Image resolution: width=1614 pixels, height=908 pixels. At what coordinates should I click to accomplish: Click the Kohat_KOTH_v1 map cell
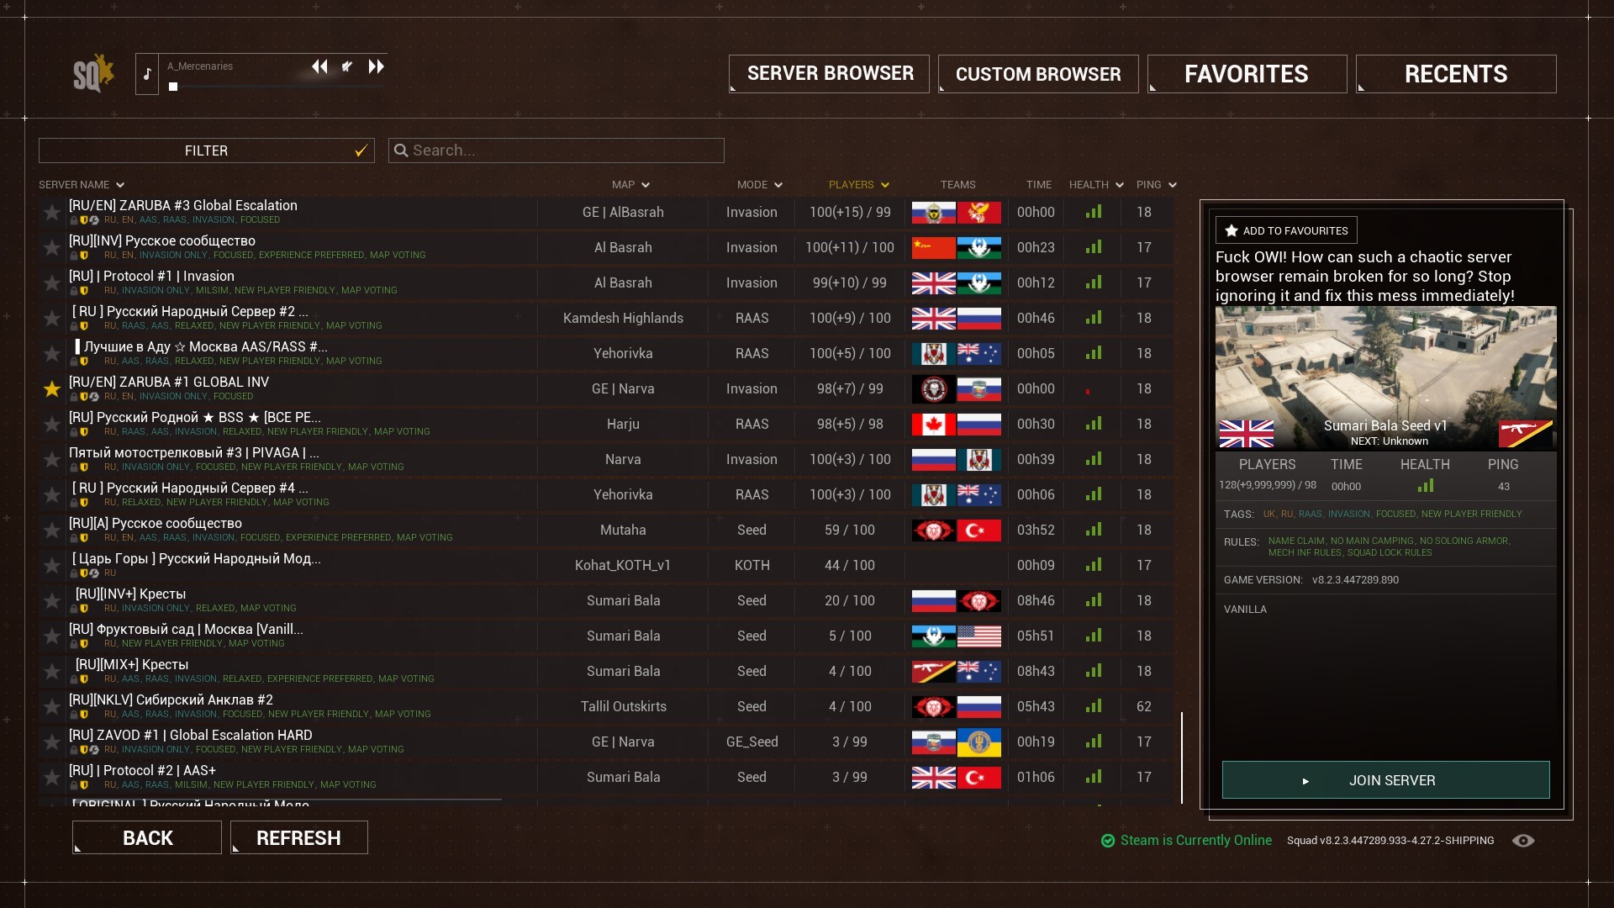click(x=623, y=565)
